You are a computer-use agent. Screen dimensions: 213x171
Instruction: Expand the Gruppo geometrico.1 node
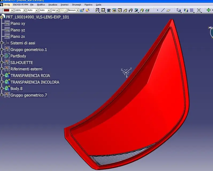[x=2, y=49]
